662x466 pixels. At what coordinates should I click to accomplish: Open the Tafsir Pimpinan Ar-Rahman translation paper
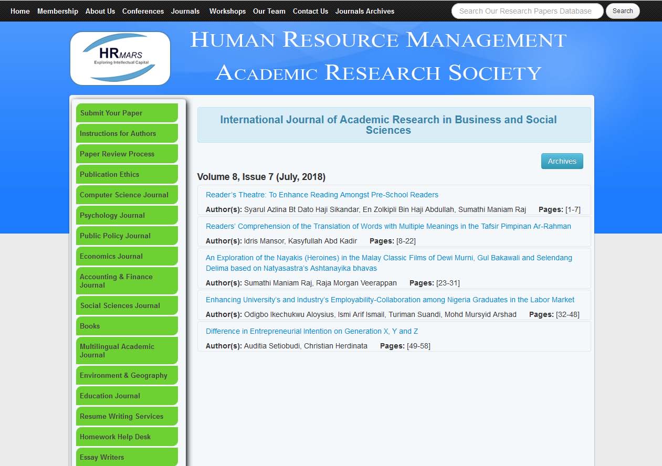388,226
